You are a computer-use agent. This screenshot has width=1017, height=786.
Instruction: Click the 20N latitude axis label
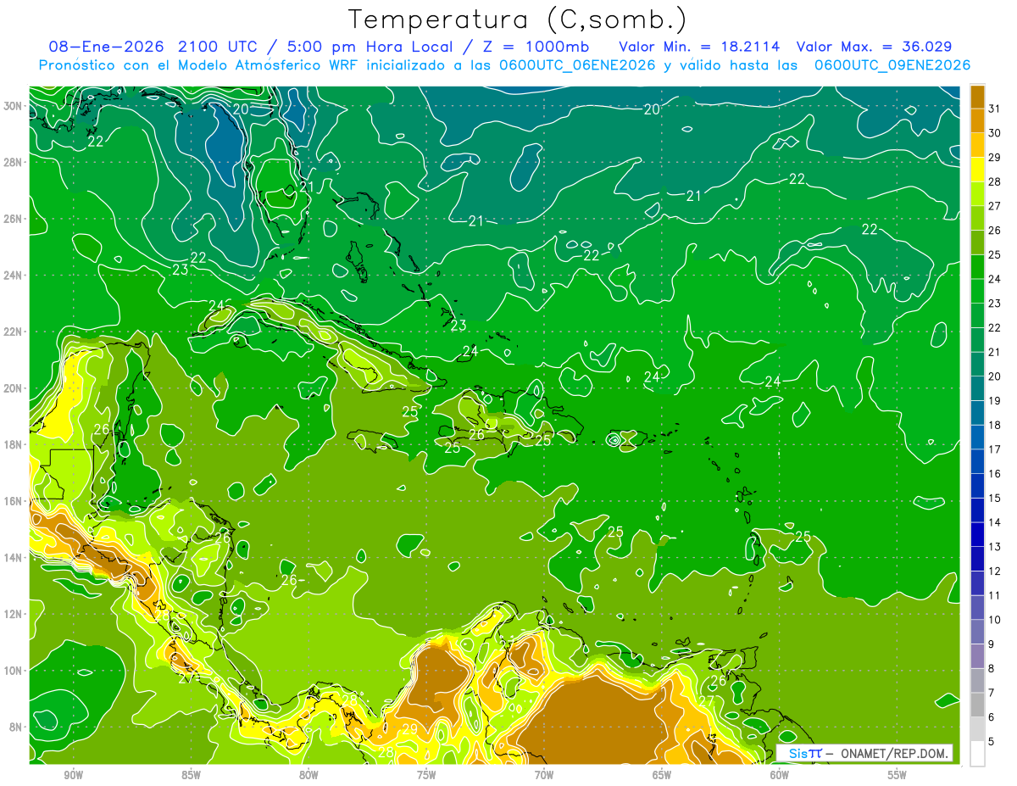click(14, 388)
